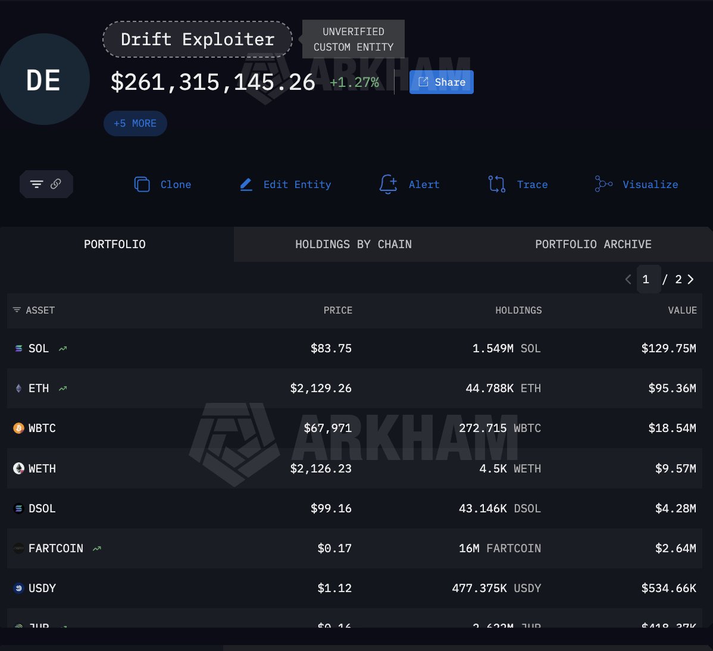Open the Visualize link

pos(651,184)
